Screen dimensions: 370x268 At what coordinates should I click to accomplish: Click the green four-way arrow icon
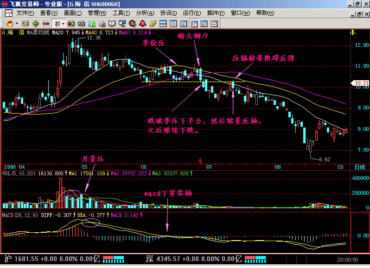click(36, 23)
